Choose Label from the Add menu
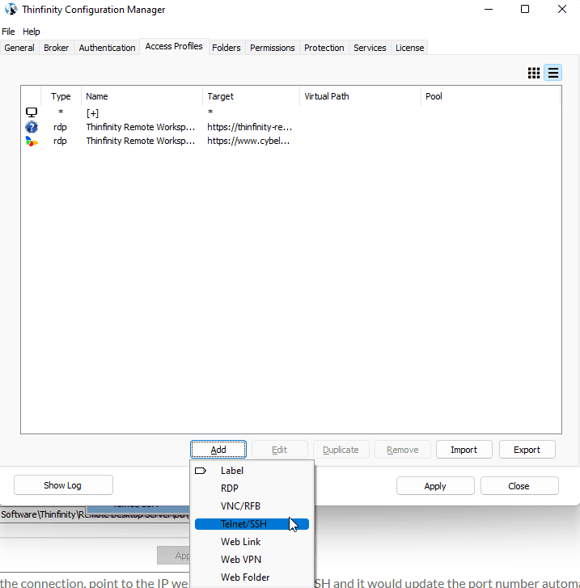 tap(252, 471)
